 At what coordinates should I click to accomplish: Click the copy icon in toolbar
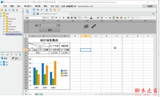pos(51,10)
